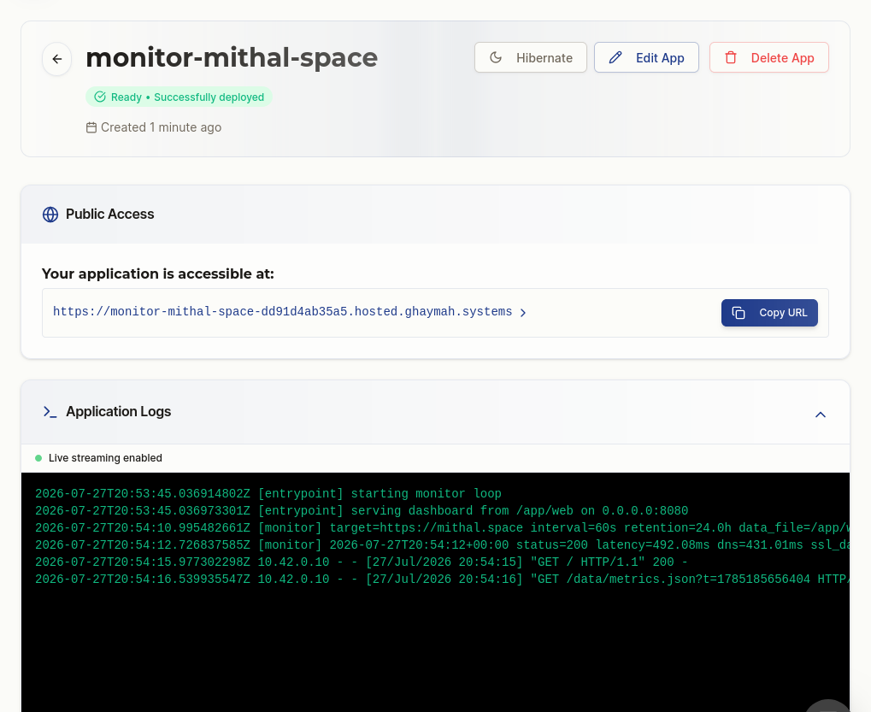Click the chevron after the application URL

pyautogui.click(x=523, y=313)
